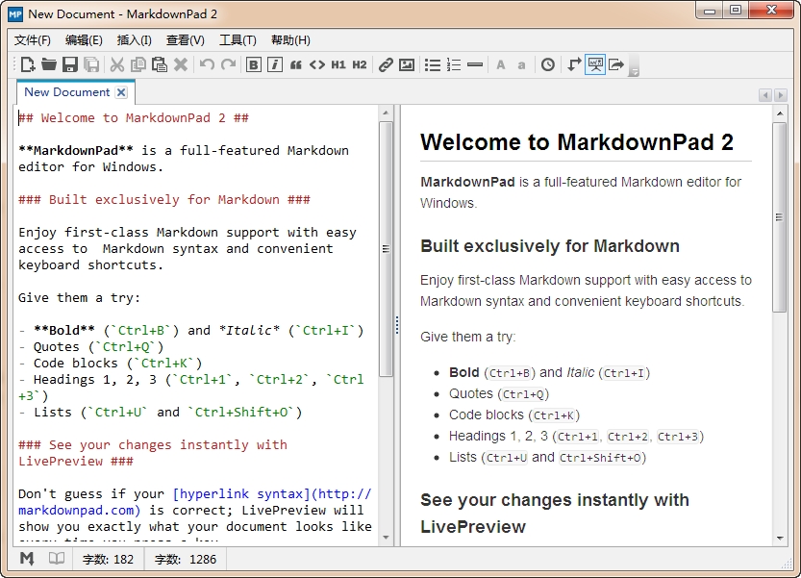The image size is (801, 578).
Task: Undo the last change
Action: (x=207, y=64)
